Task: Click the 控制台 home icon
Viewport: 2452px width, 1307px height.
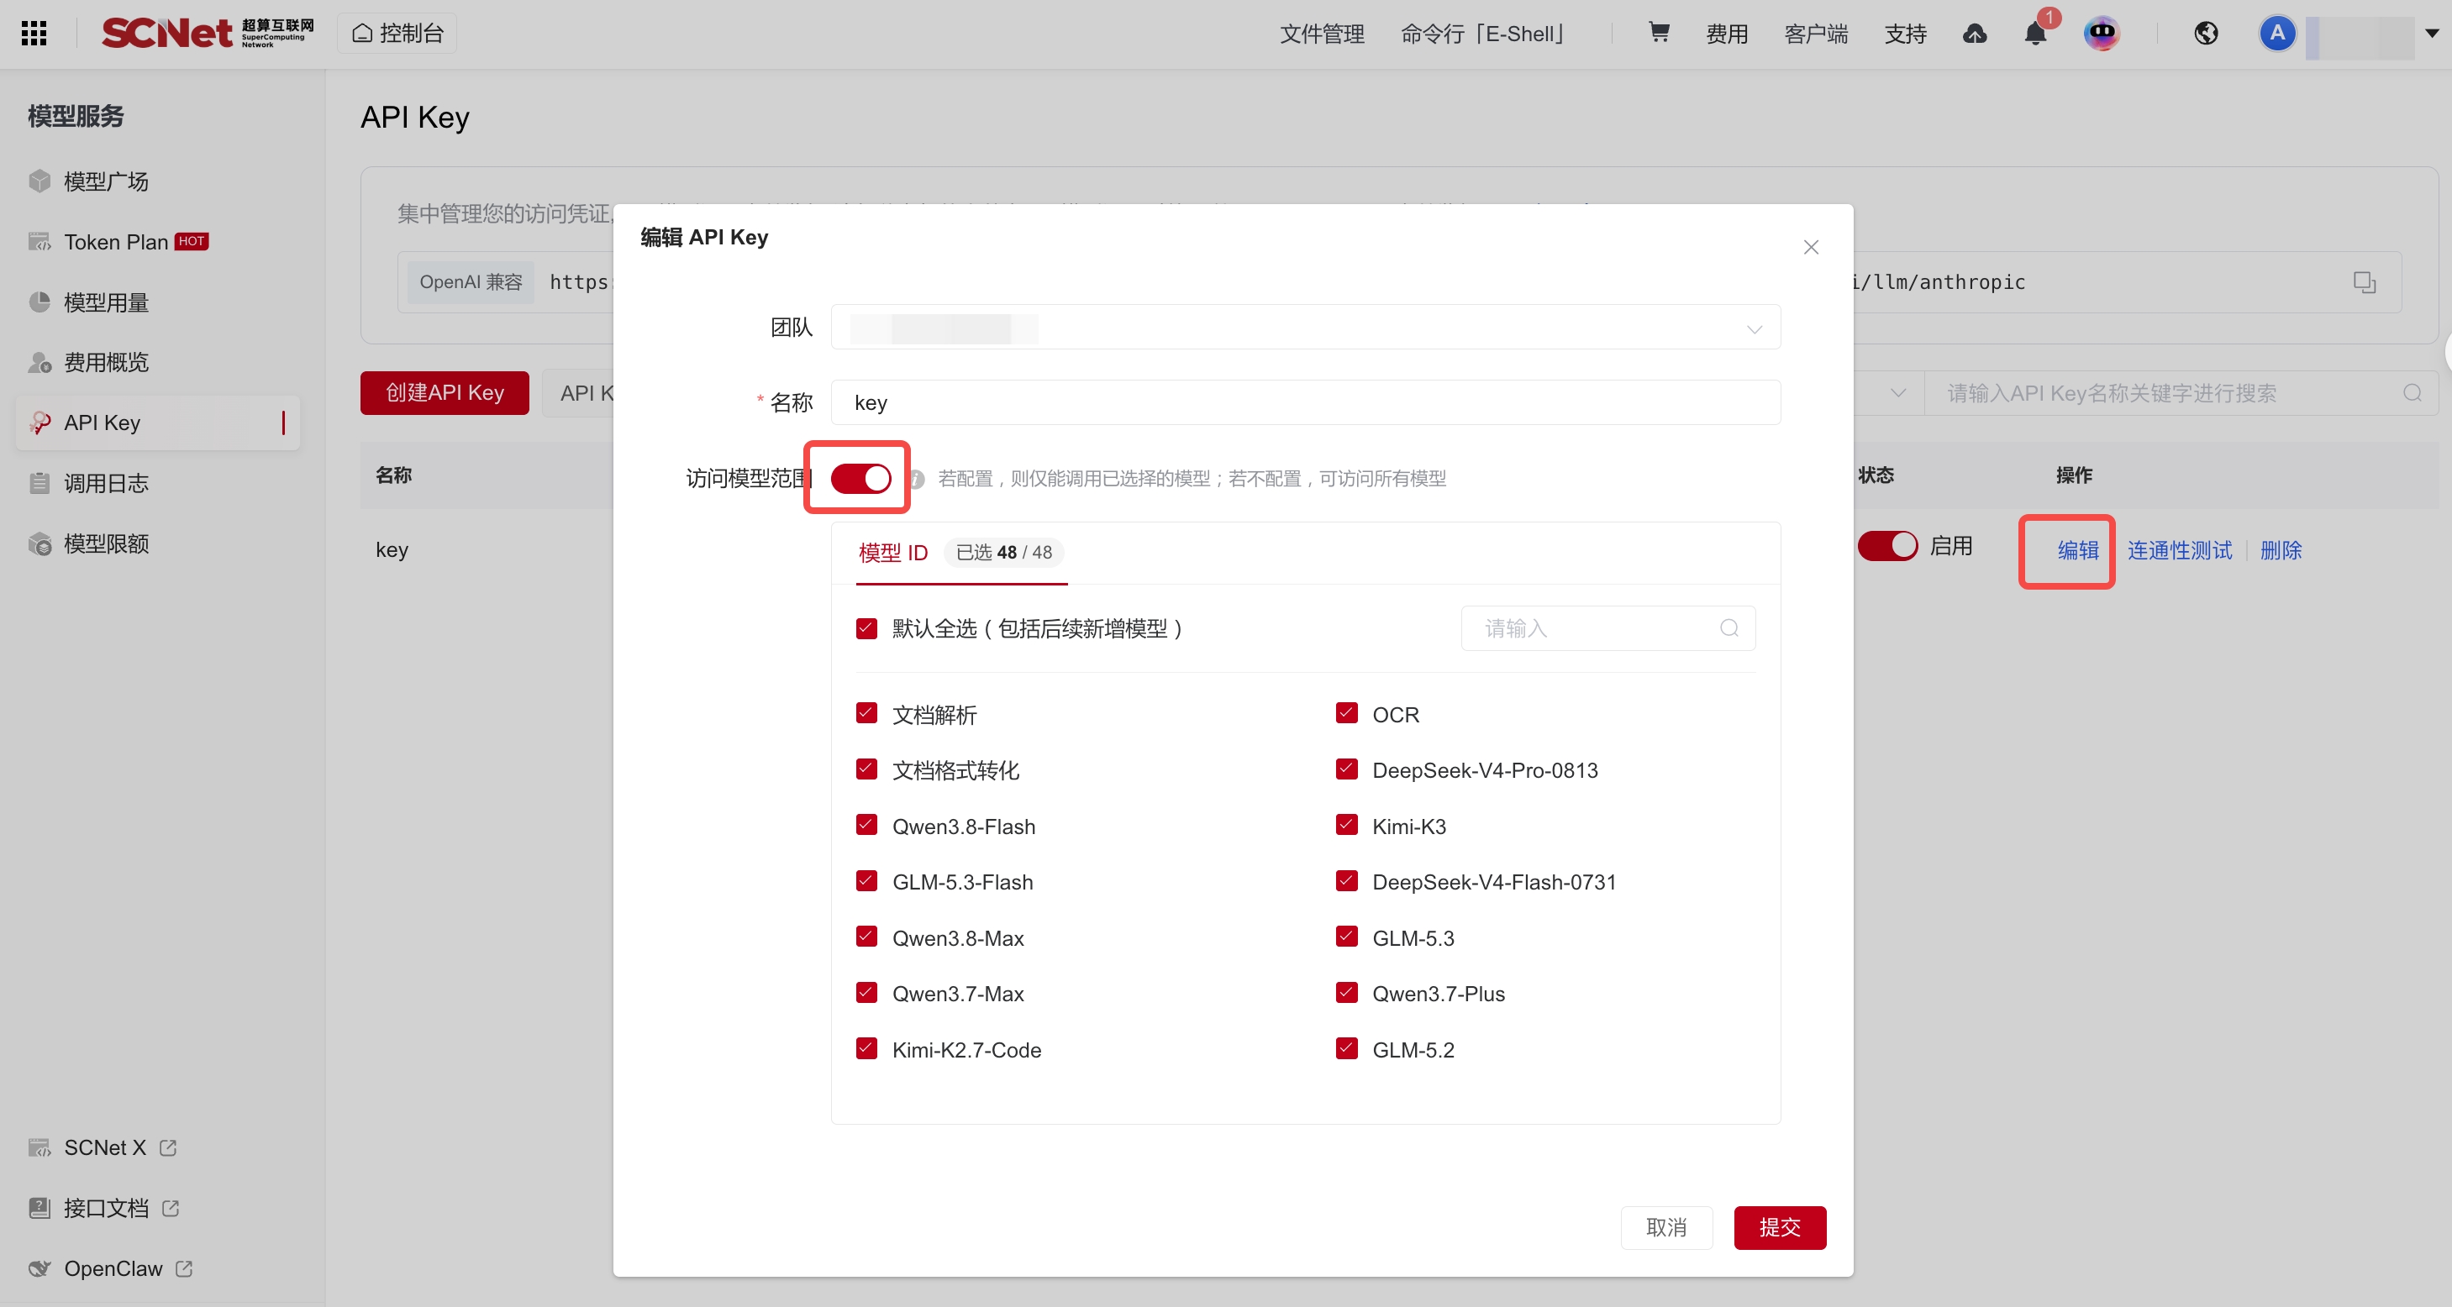Action: click(361, 34)
